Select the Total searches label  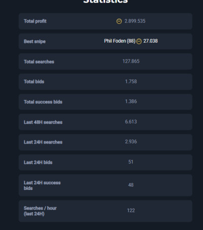[x=39, y=62]
